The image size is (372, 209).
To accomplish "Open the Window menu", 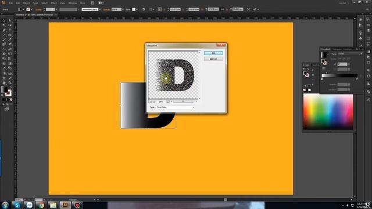I will [x=72, y=3].
